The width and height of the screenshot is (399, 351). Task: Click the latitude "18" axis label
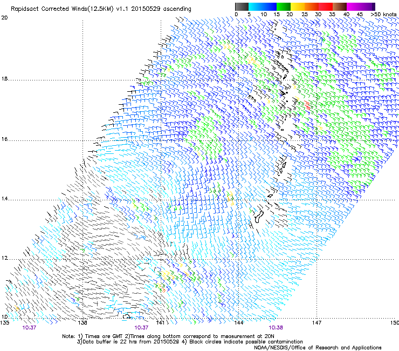pyautogui.click(x=4, y=79)
